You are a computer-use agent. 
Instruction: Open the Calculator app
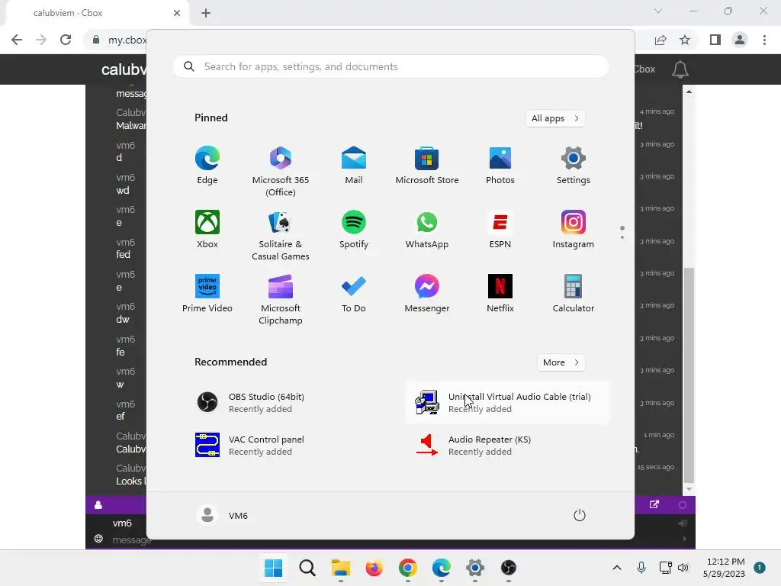[x=574, y=294]
